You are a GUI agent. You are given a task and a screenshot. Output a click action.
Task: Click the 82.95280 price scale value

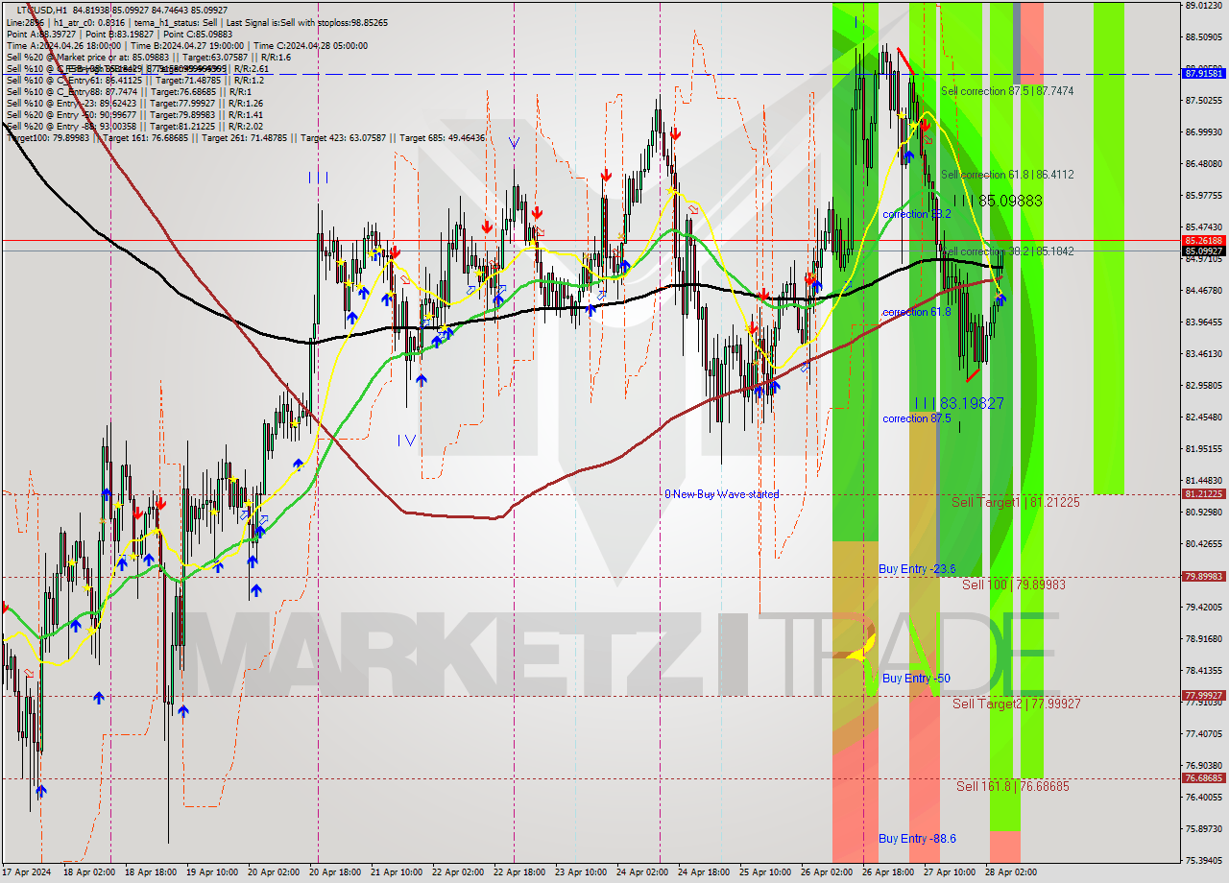(x=1204, y=386)
